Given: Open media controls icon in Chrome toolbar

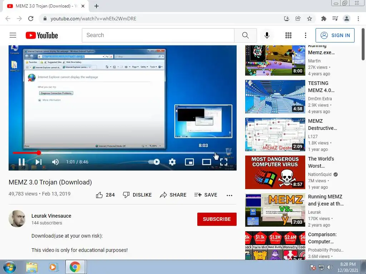Looking at the screenshot, I should coord(335,19).
